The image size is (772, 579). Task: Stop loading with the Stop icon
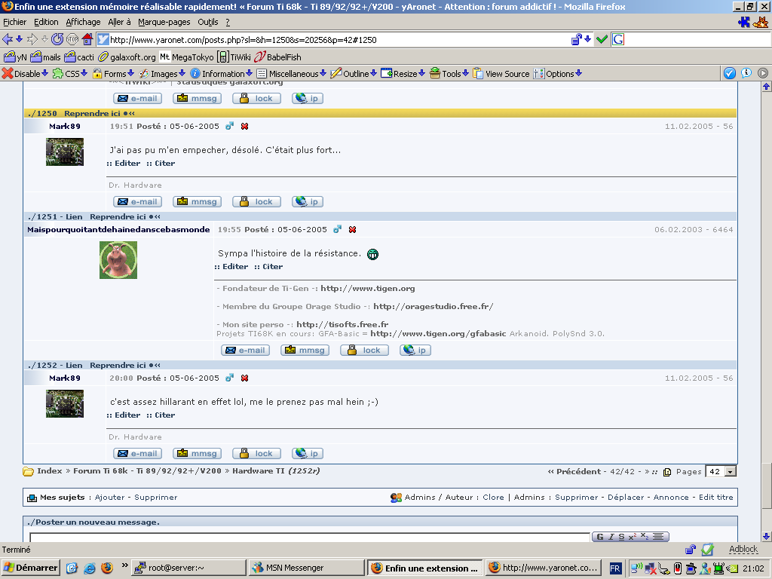pos(72,39)
